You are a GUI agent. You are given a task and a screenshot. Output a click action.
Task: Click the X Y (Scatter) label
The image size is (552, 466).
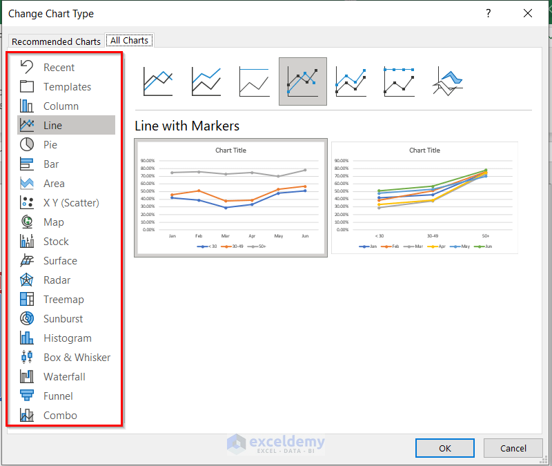coord(72,203)
